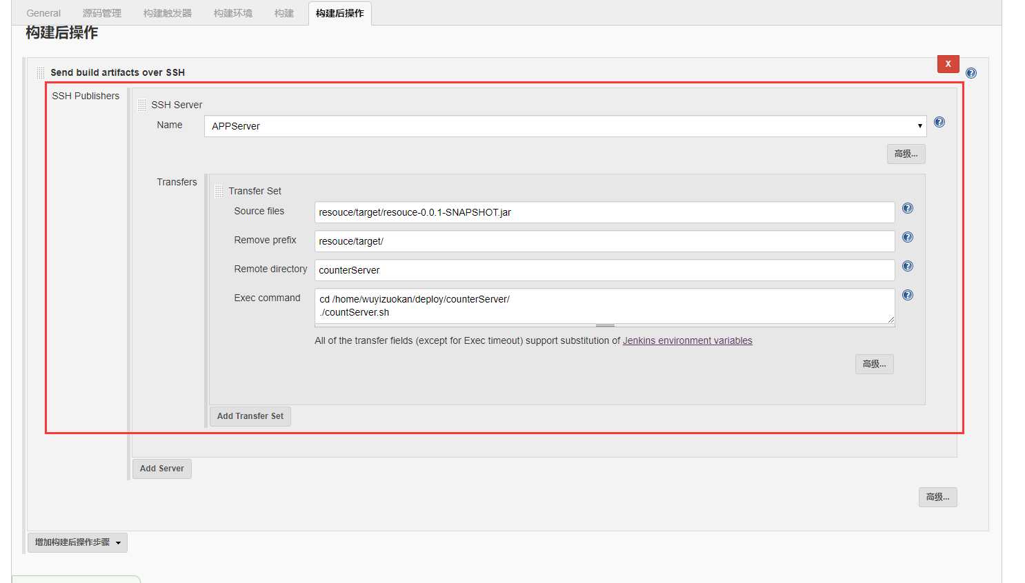Grab drag handle beside SSH Server

coord(142,105)
